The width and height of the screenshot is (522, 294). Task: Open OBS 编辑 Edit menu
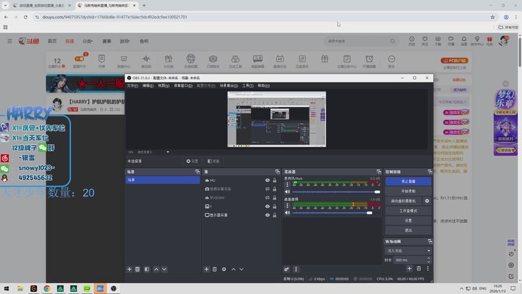pos(148,86)
